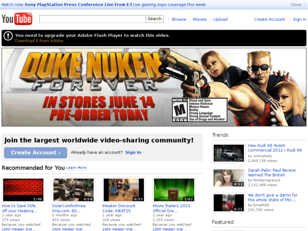
Task: Click SolarComfortHeating.com video title
Action: click(x=69, y=208)
